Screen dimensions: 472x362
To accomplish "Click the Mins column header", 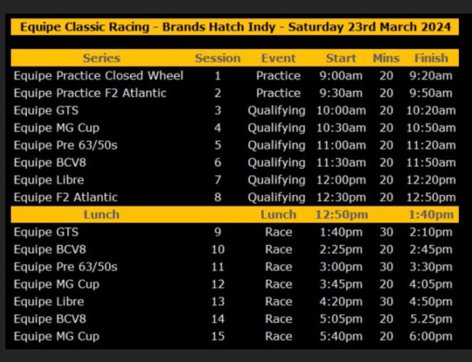I will pyautogui.click(x=386, y=58).
